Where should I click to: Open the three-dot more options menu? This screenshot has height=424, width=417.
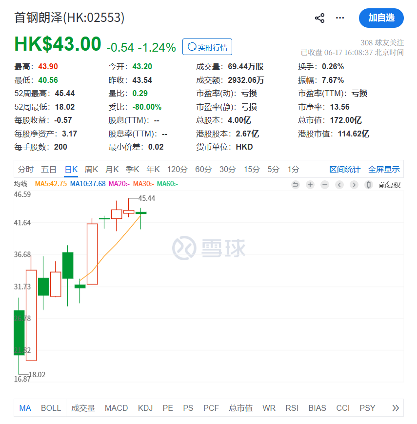point(340,18)
